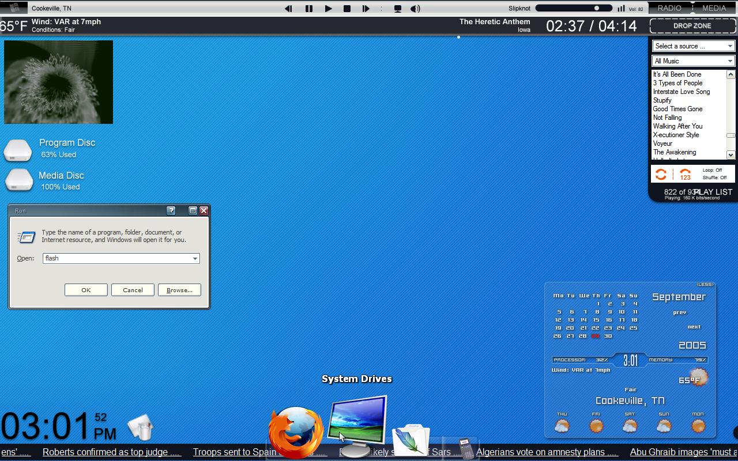Select 'Voyeur' in the playlist
The image size is (738, 461).
[x=662, y=143]
